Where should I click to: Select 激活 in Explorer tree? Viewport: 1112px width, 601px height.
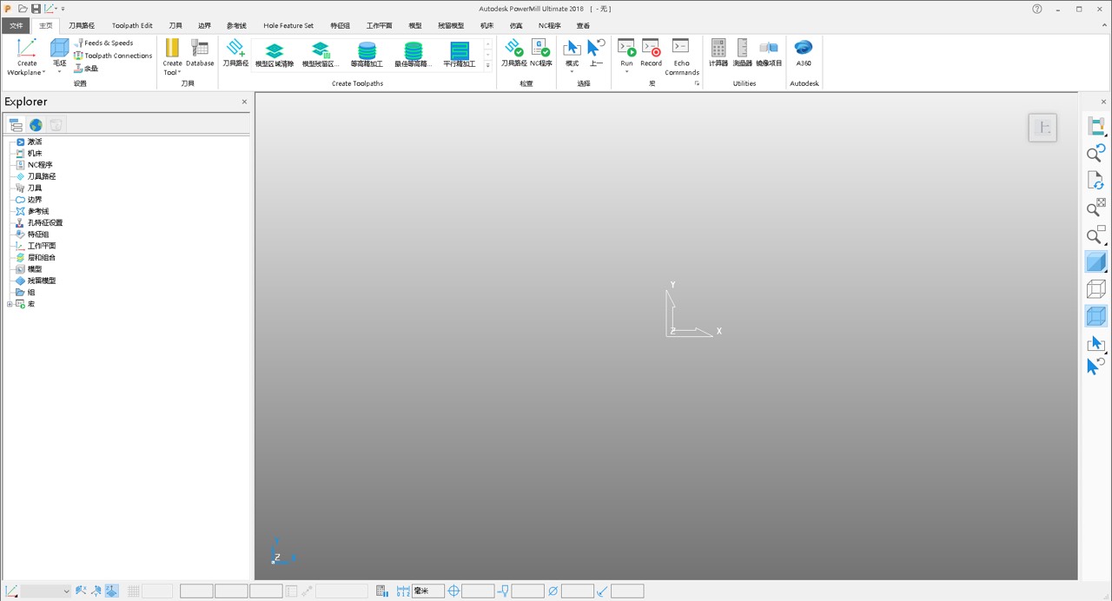click(34, 142)
